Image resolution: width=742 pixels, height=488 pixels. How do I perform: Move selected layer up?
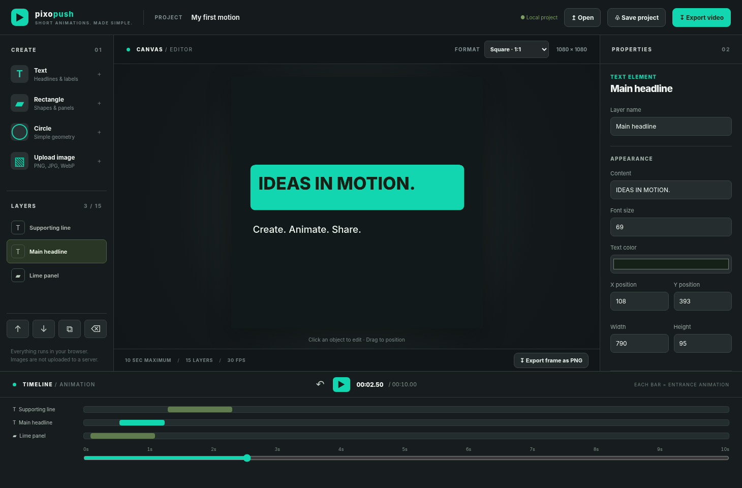[x=18, y=329]
